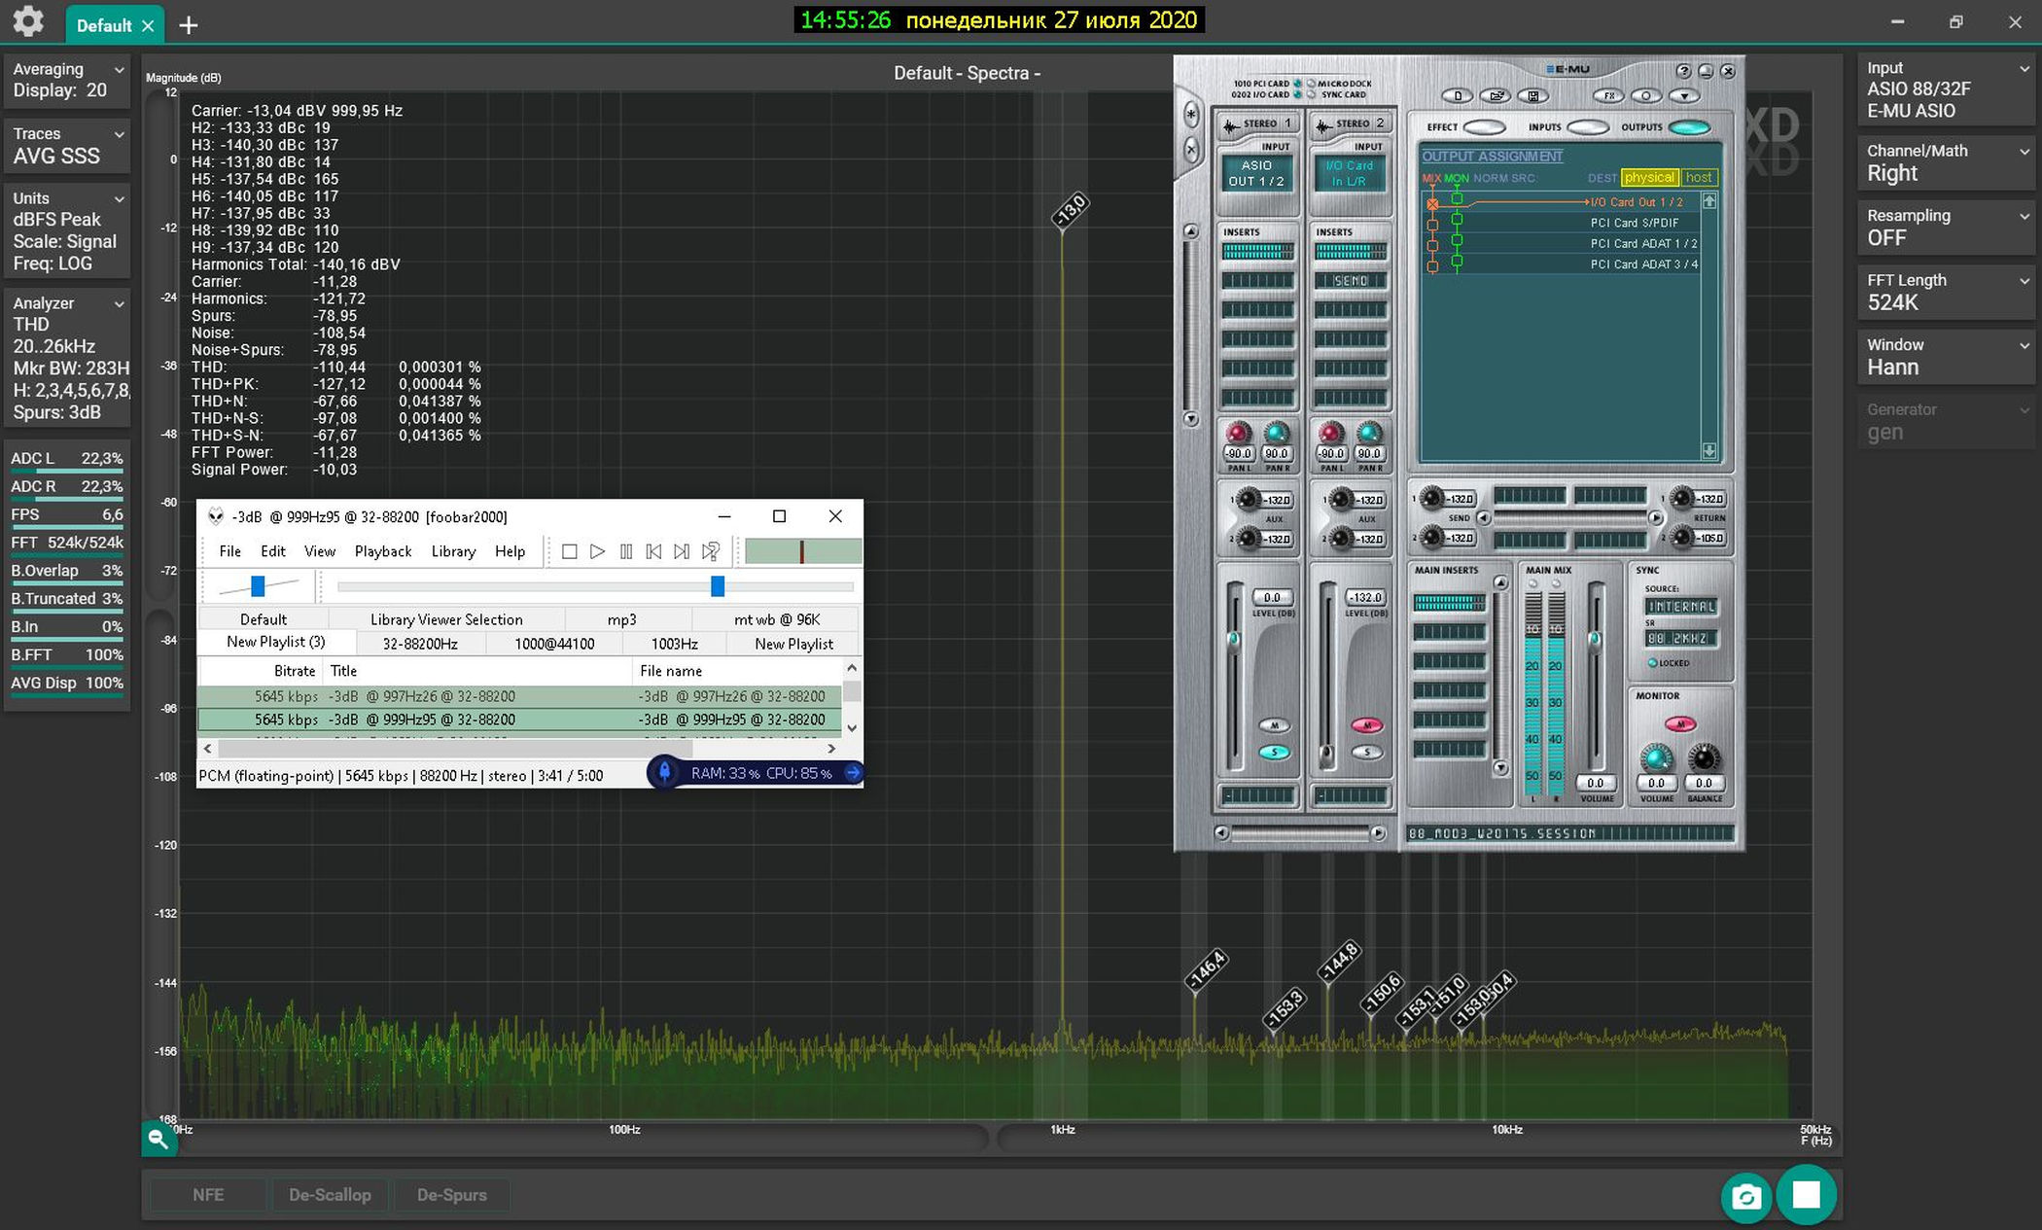Open the settings gear in Spectra

pos(27,21)
